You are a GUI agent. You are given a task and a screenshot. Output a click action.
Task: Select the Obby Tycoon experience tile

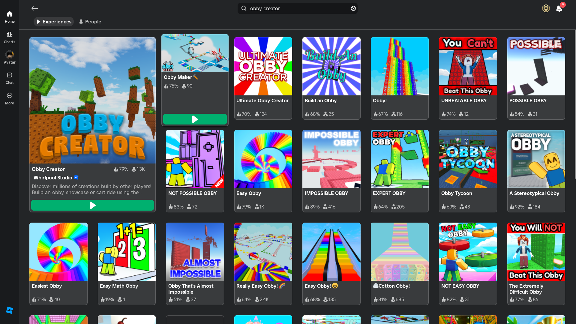tap(468, 171)
